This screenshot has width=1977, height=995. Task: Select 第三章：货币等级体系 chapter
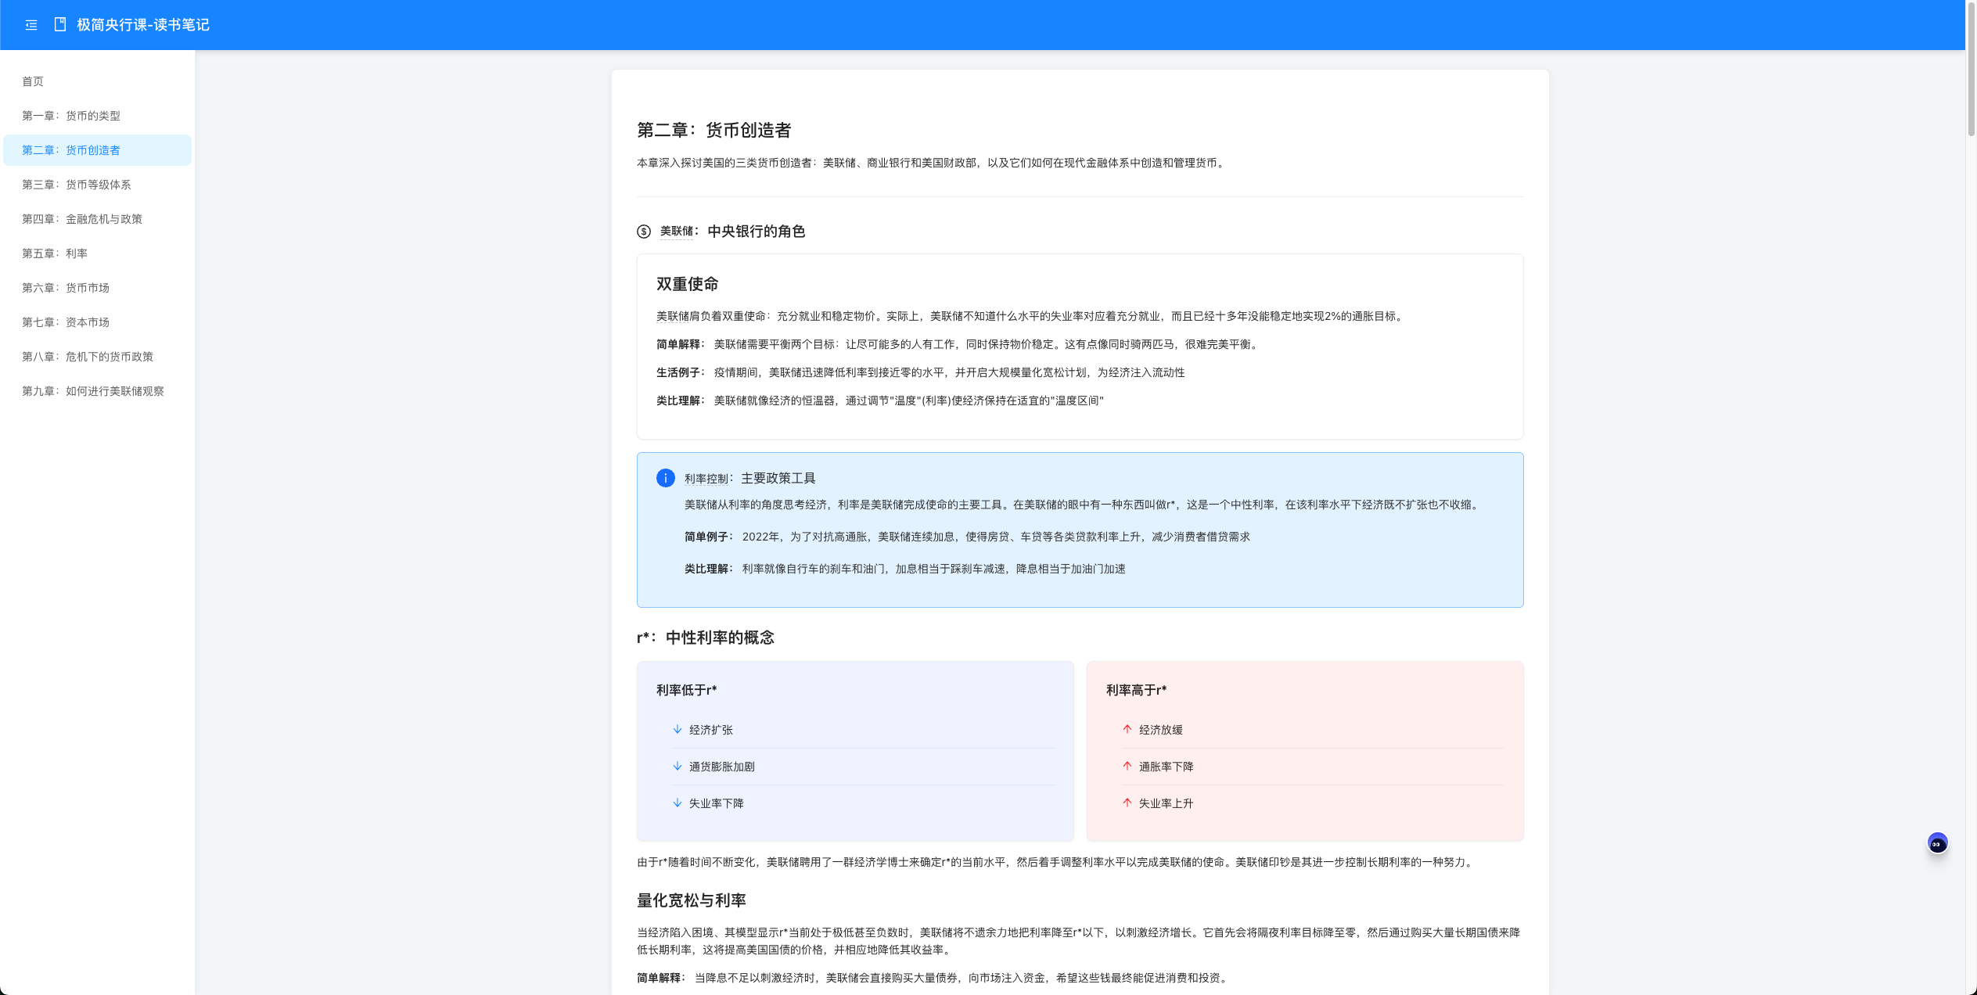(77, 185)
